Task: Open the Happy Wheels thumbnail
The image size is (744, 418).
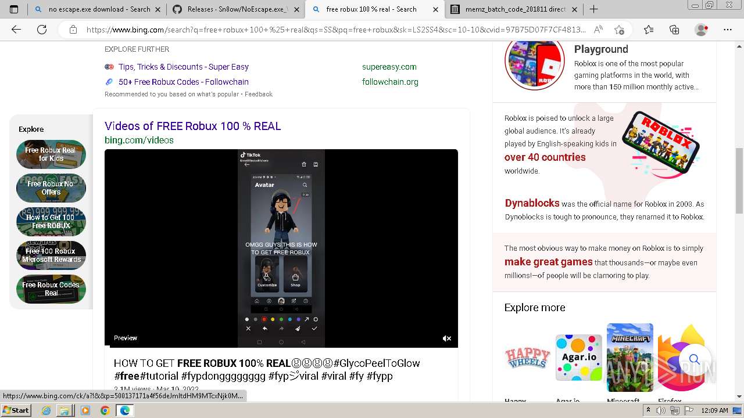Action: coord(527,358)
